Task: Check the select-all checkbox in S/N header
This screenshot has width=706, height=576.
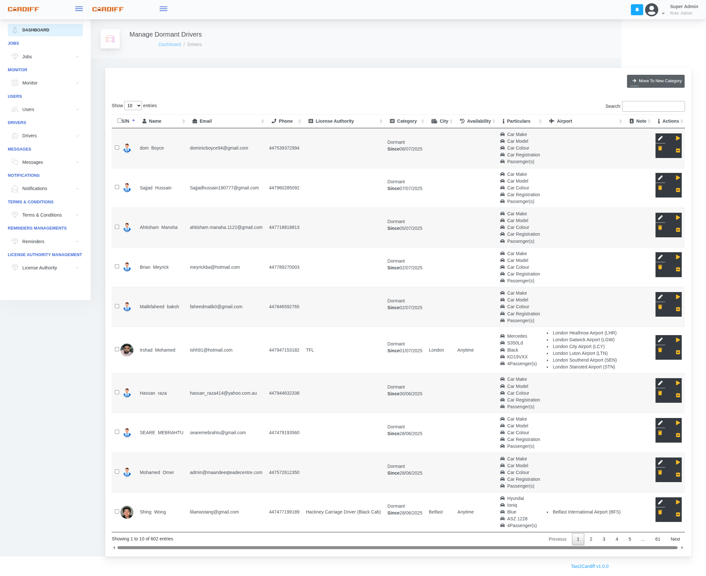Action: tap(119, 120)
